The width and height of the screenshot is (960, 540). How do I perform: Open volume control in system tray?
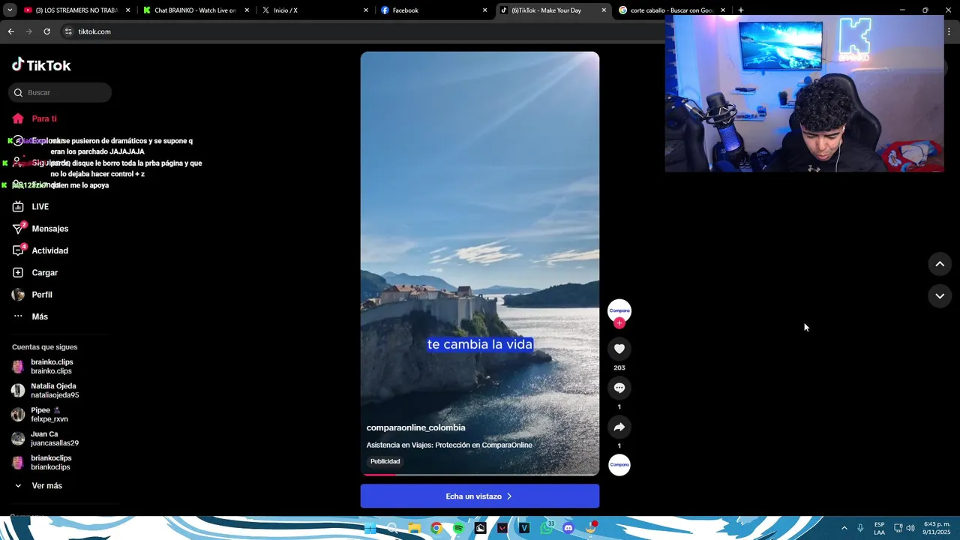(x=910, y=528)
